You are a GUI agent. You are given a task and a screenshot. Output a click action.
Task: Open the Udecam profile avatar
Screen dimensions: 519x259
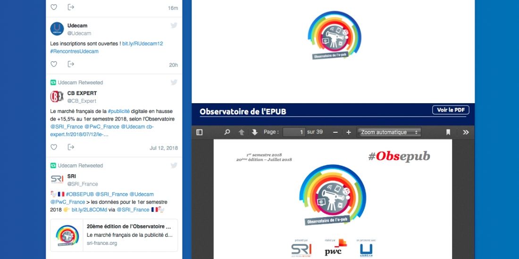click(57, 29)
